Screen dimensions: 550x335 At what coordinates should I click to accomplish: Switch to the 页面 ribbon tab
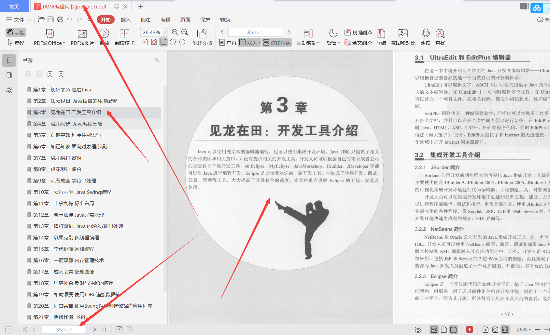[x=185, y=20]
